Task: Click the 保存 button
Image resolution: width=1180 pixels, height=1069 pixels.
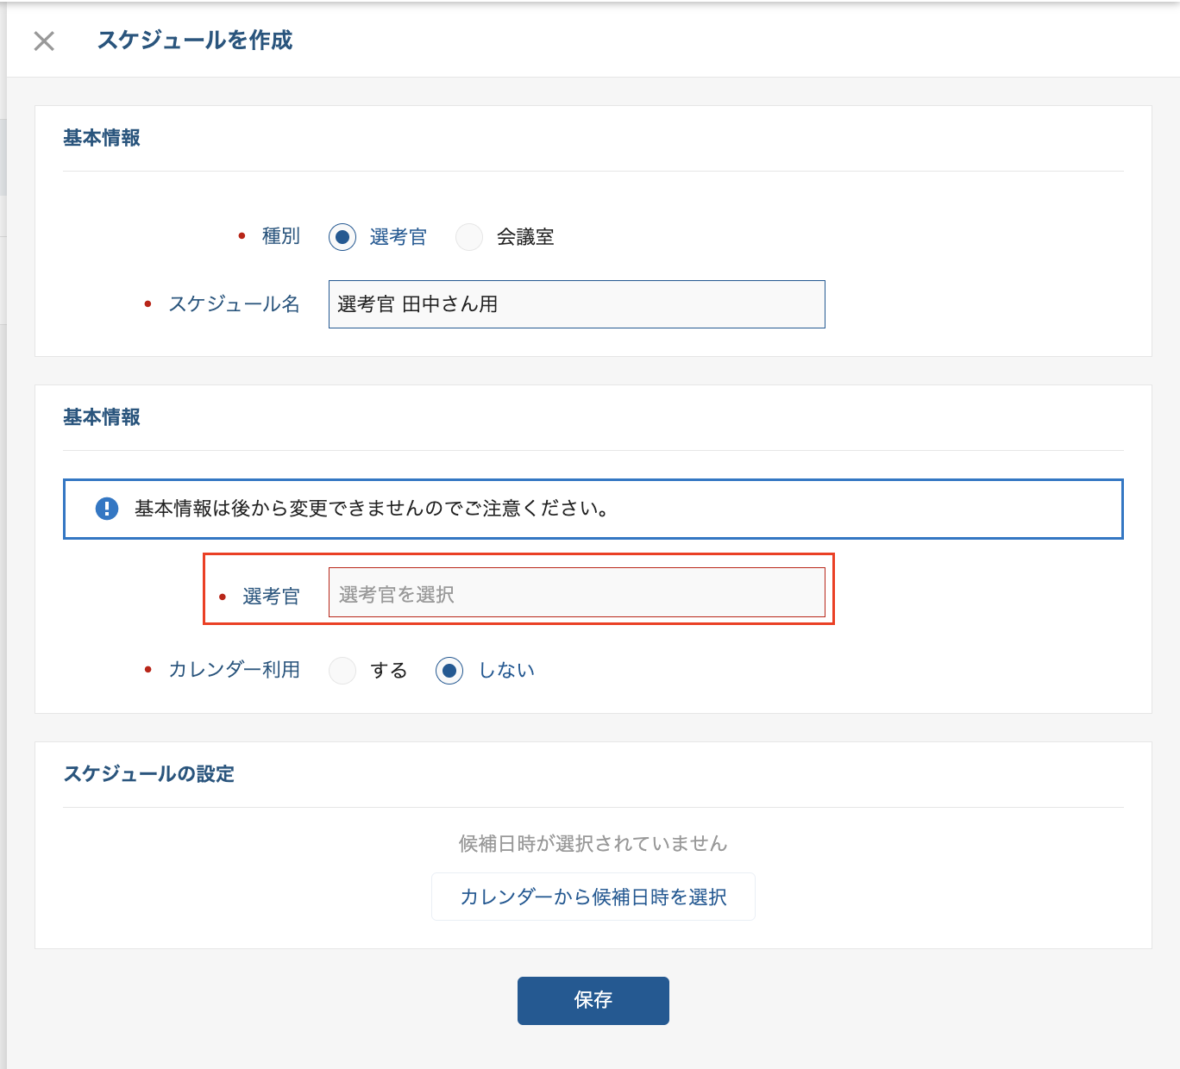Action: 593,1000
